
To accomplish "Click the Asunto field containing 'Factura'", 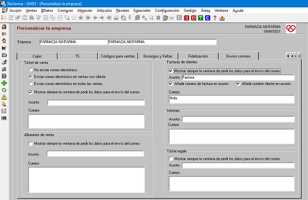I will (238, 78).
